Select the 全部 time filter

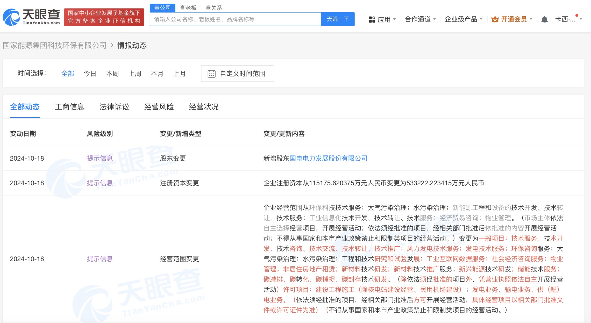(x=68, y=74)
